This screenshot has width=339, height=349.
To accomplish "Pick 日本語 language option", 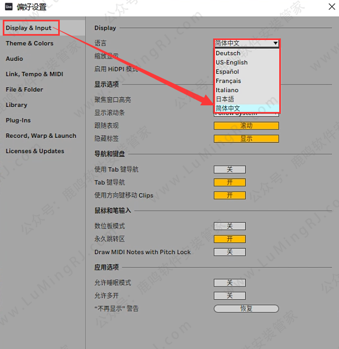I will click(x=246, y=99).
